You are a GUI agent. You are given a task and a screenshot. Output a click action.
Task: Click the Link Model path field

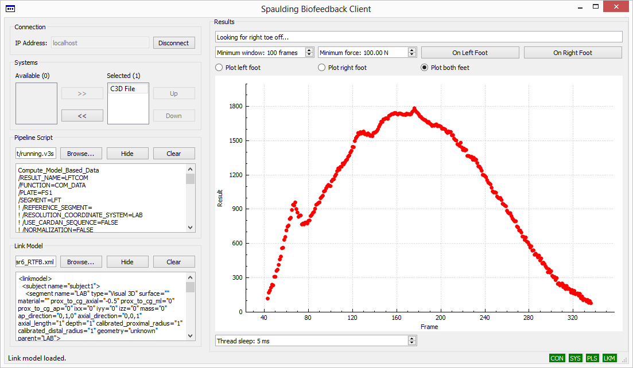click(x=36, y=262)
